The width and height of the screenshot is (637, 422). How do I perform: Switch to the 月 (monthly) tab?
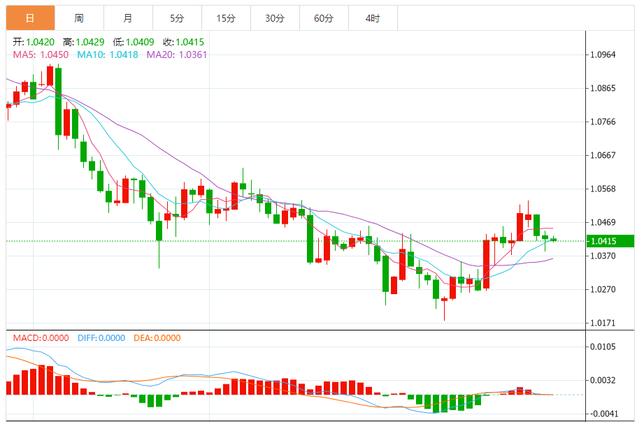point(129,18)
